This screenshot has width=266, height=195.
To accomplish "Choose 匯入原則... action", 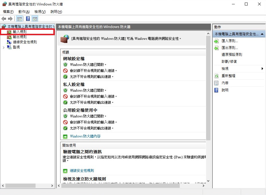I will (230, 41).
